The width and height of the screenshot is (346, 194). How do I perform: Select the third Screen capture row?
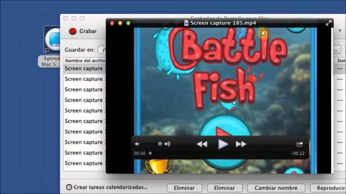pos(85,90)
